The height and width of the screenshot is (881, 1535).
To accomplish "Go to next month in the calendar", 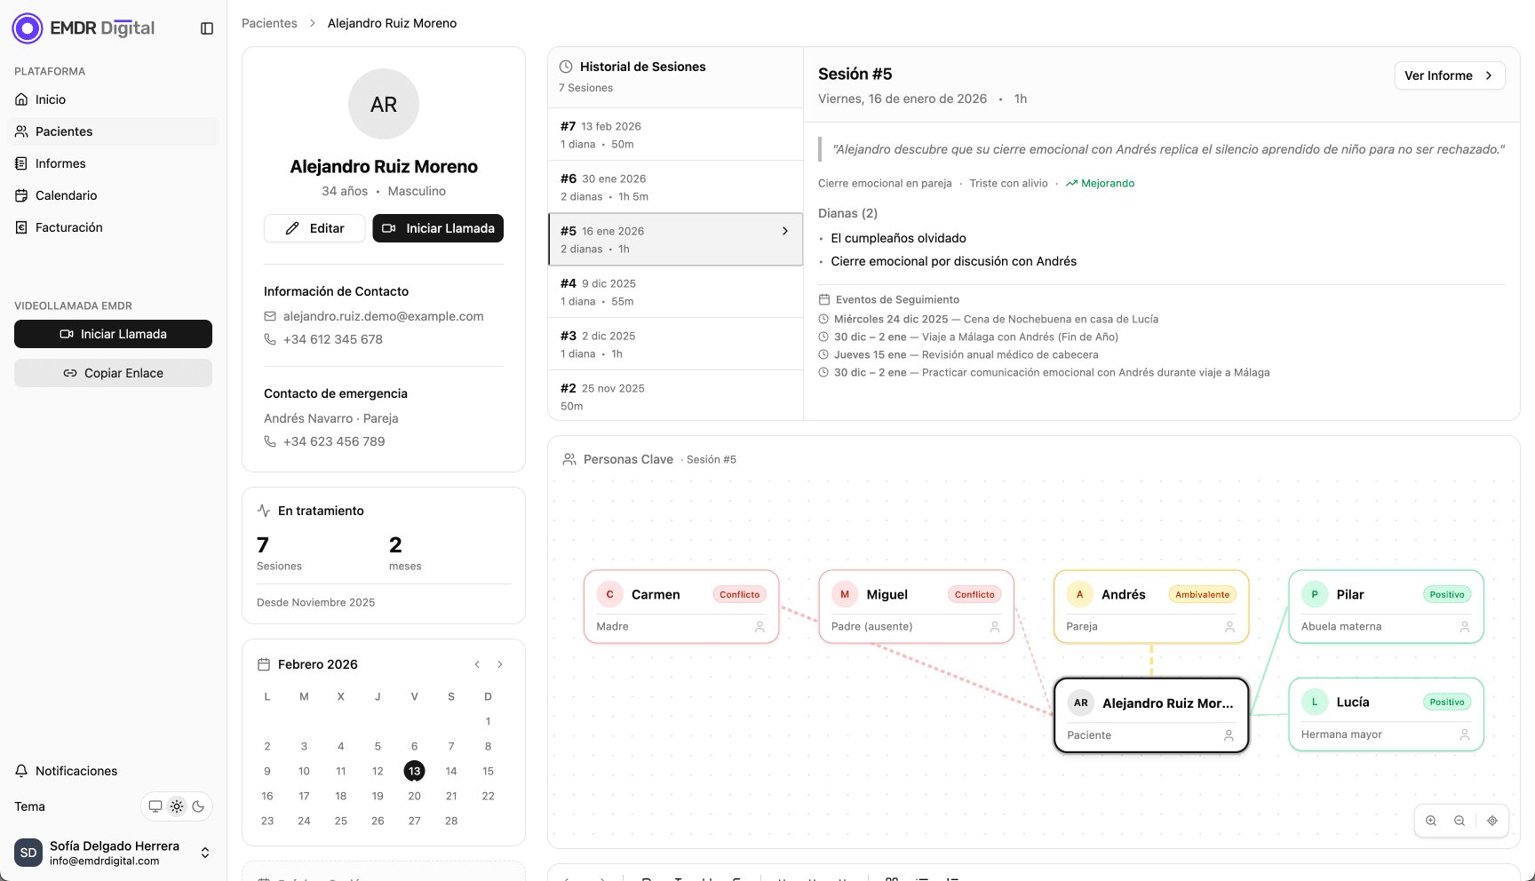I will pos(500,663).
